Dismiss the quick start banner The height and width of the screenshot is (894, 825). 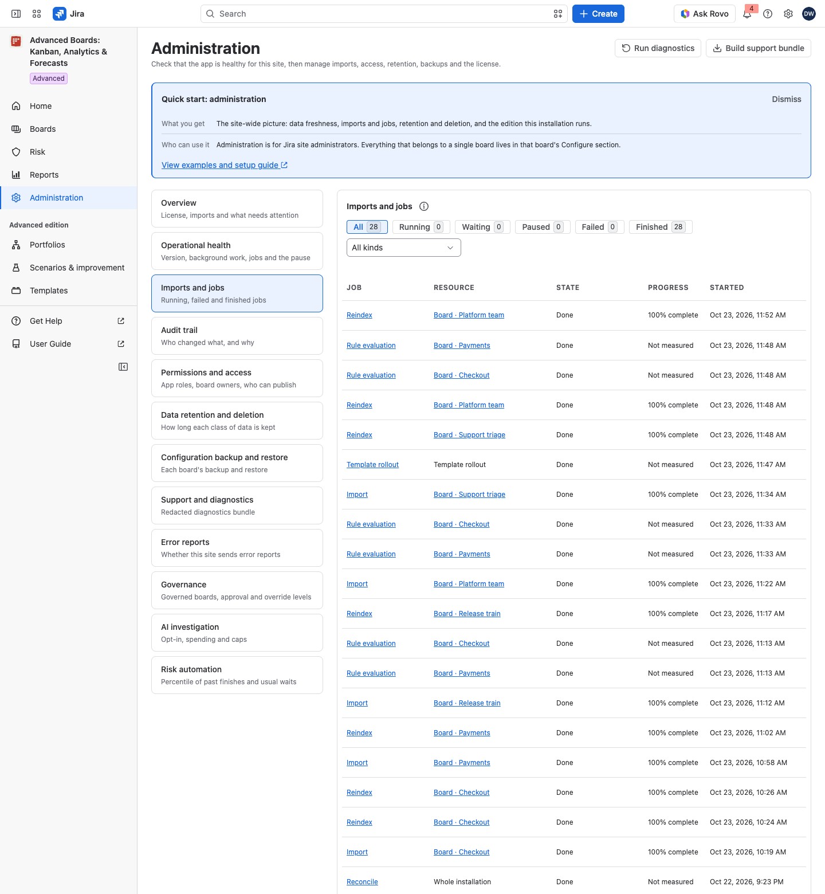pos(787,99)
